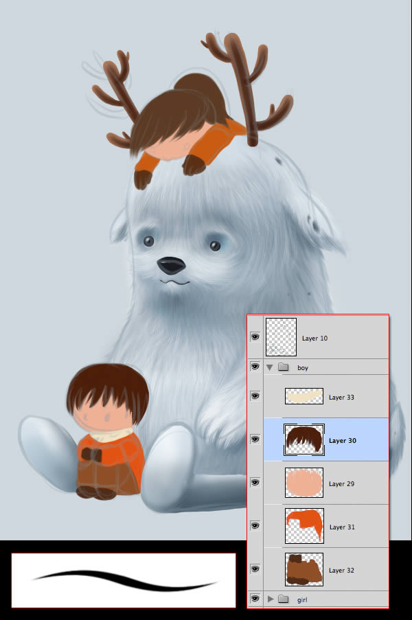Toggle visibility of Layer 31
412x620 pixels.
255,525
